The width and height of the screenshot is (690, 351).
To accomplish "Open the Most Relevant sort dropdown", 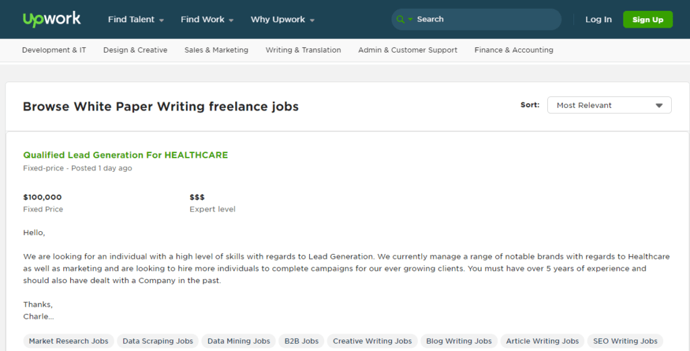I will 609,105.
